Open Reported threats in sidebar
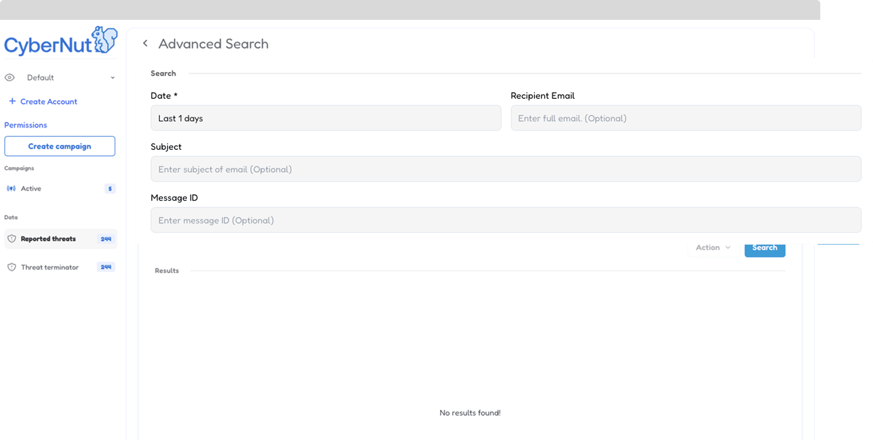The width and height of the screenshot is (873, 440). click(60, 239)
